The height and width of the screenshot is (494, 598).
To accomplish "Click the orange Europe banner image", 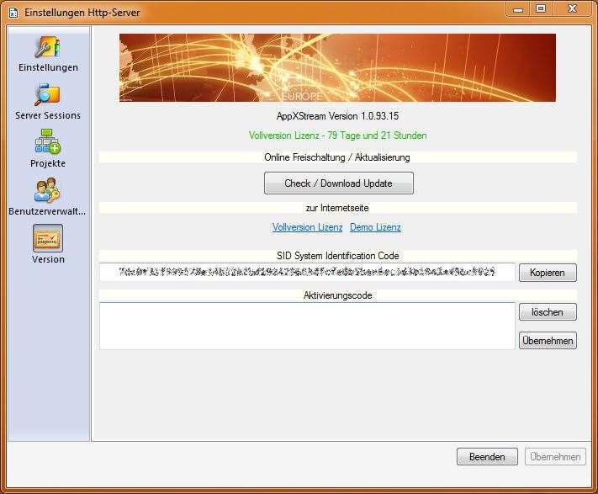I will (337, 67).
